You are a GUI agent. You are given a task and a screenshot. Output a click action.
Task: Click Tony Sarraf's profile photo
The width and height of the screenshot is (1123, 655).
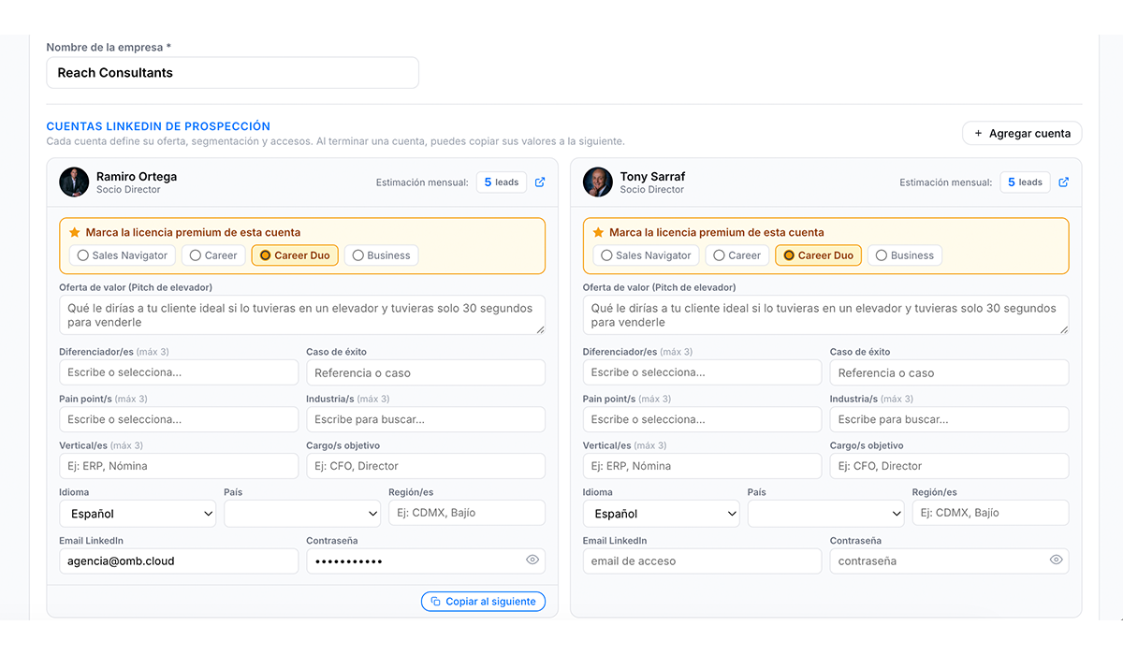[598, 182]
